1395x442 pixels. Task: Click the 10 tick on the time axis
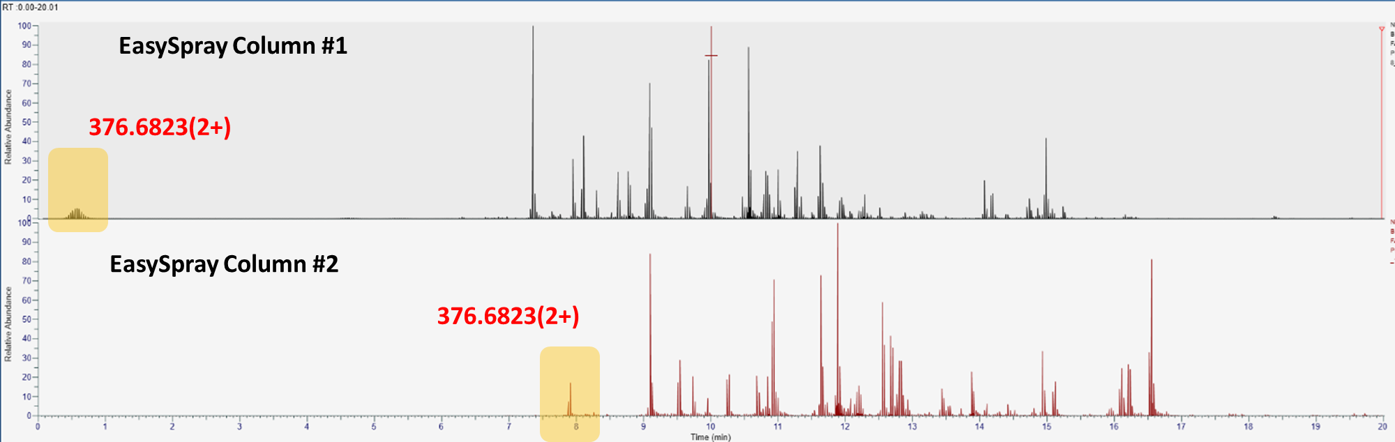[710, 427]
